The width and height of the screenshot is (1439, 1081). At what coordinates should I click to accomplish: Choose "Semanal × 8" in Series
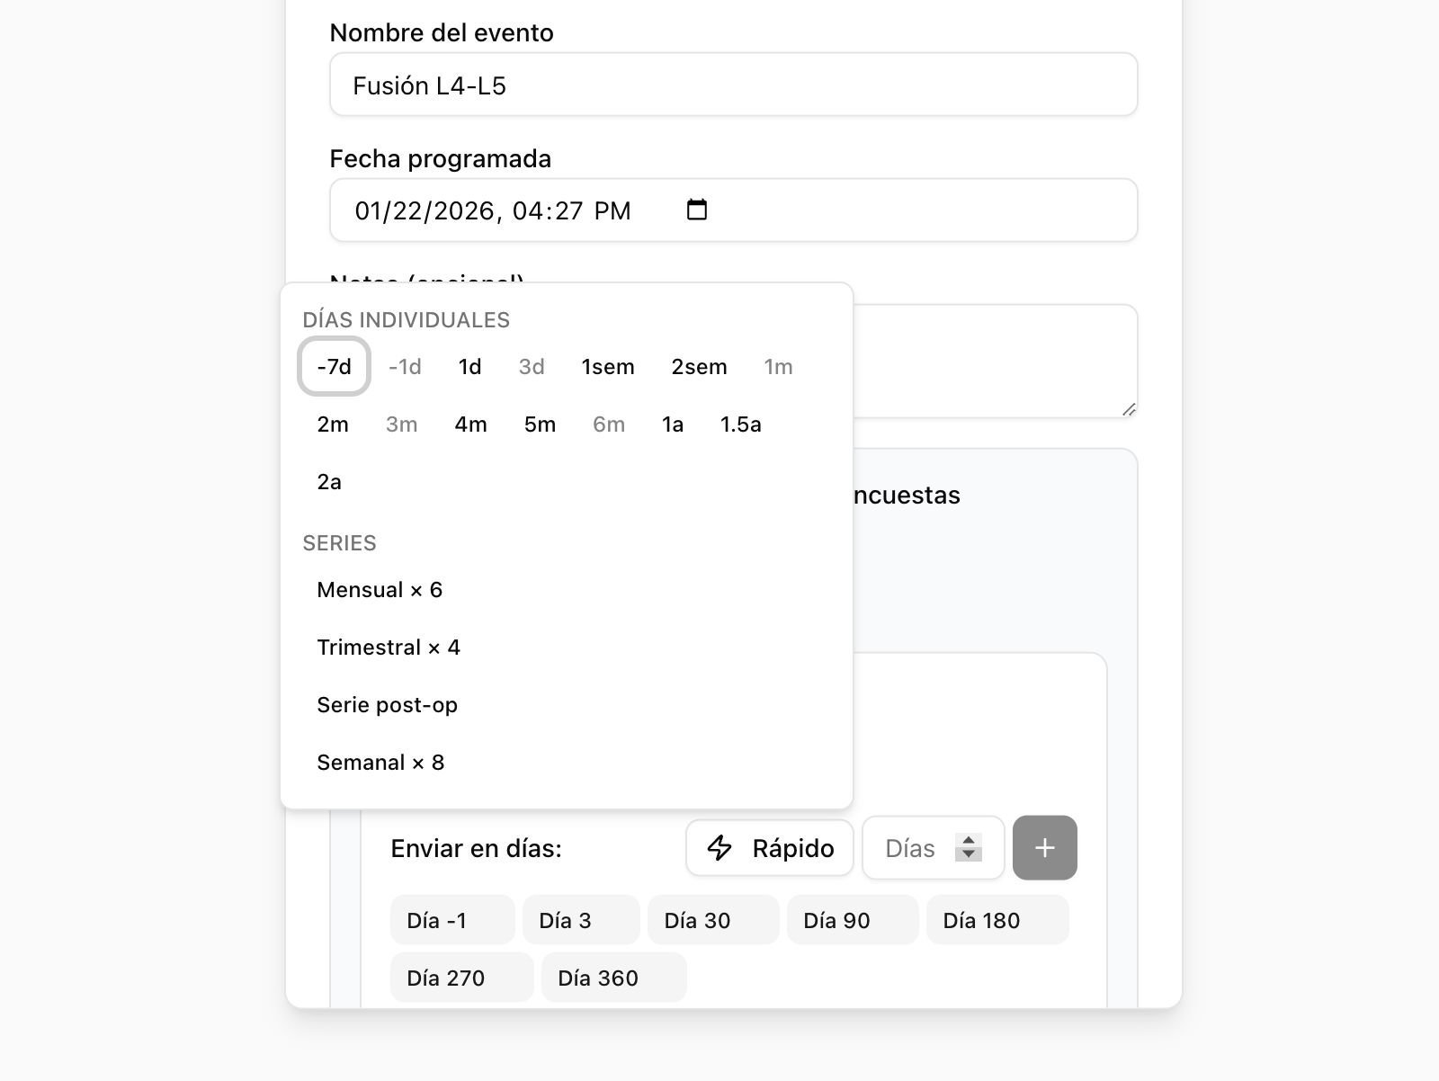[x=380, y=762]
